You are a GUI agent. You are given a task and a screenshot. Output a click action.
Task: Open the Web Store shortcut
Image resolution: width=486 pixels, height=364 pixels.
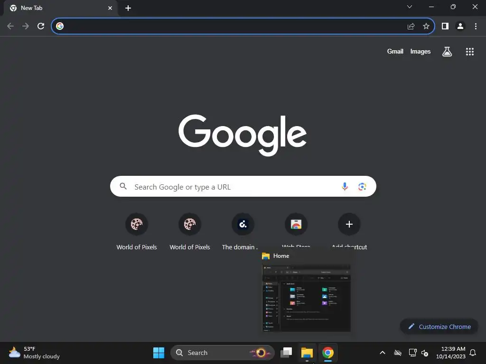(296, 229)
